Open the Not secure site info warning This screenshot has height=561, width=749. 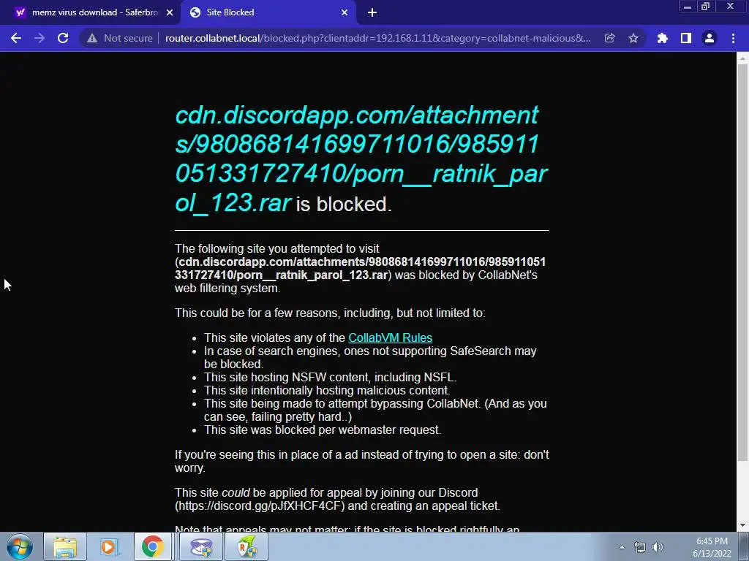(x=119, y=38)
